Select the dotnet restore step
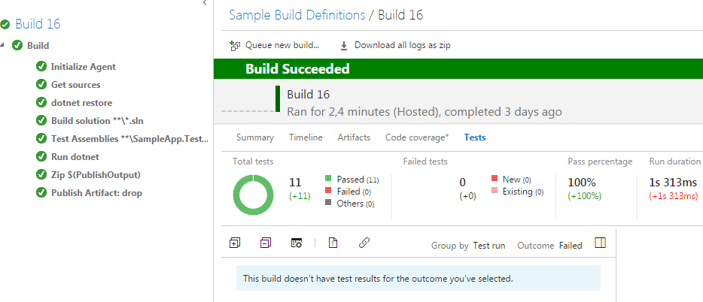The height and width of the screenshot is (302, 703). tap(81, 103)
